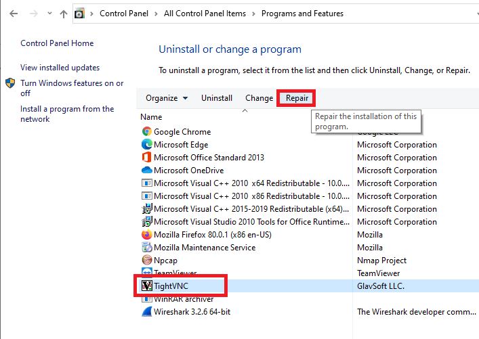Screen dimensions: 479x339
Task: Click the Visual C++ 2010 x64 icon
Action: pos(146,183)
